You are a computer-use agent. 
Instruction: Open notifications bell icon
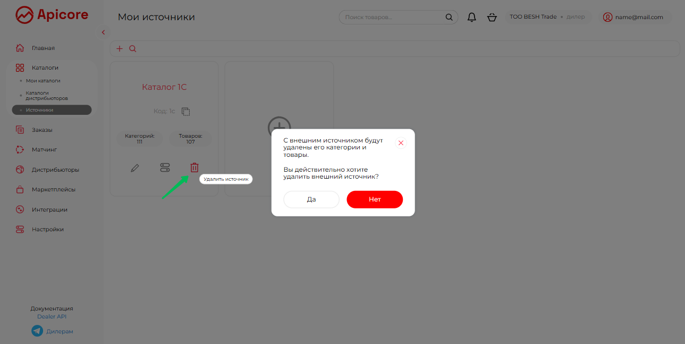471,17
